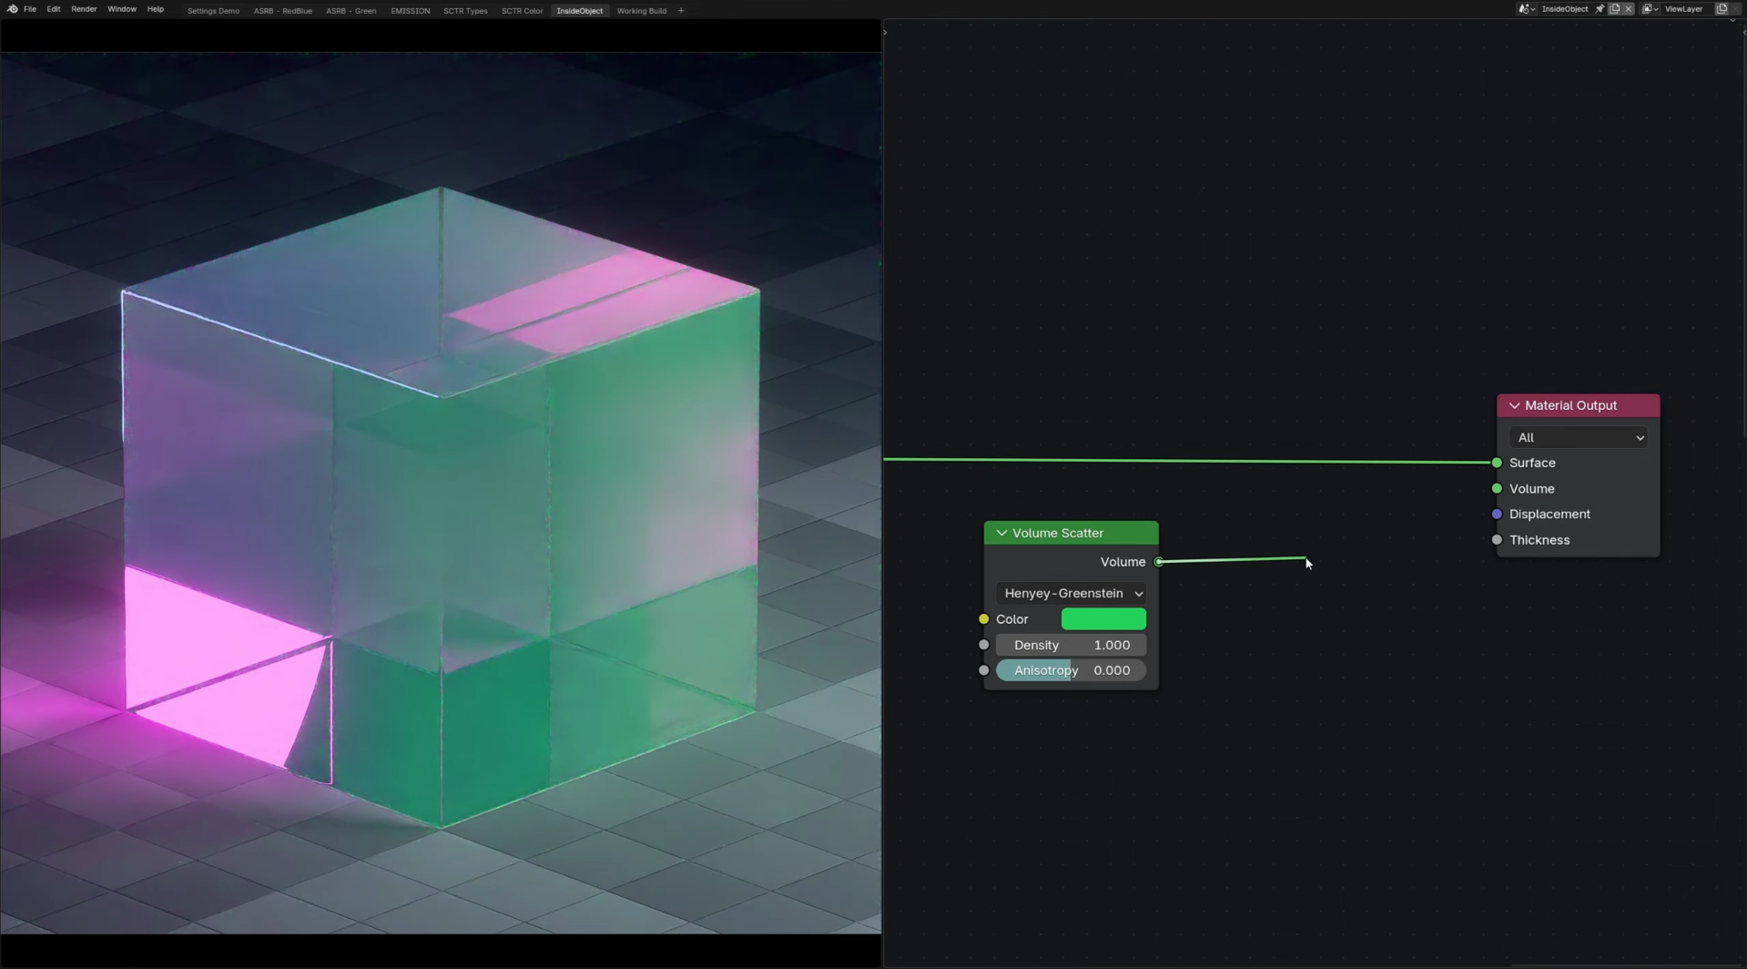The image size is (1747, 969).
Task: Open the Henyey-Greenstein phase dropdown
Action: tap(1072, 593)
